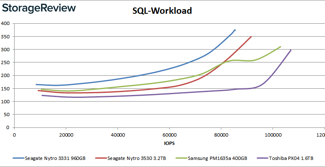
Task: Click the 50 value on vertical axis
Action: pos(6,115)
